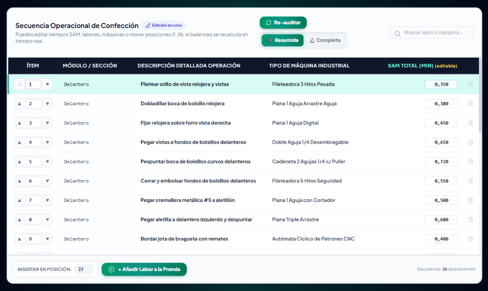Image resolution: width=488 pixels, height=291 pixels.
Task: Click the pencil icon in Edición en vivo badge
Action: (x=148, y=26)
